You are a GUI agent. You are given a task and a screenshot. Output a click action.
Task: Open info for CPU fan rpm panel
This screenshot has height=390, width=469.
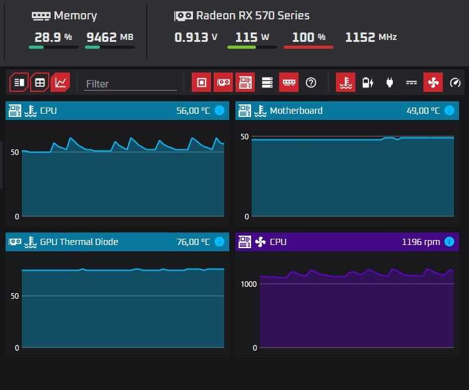click(x=449, y=241)
